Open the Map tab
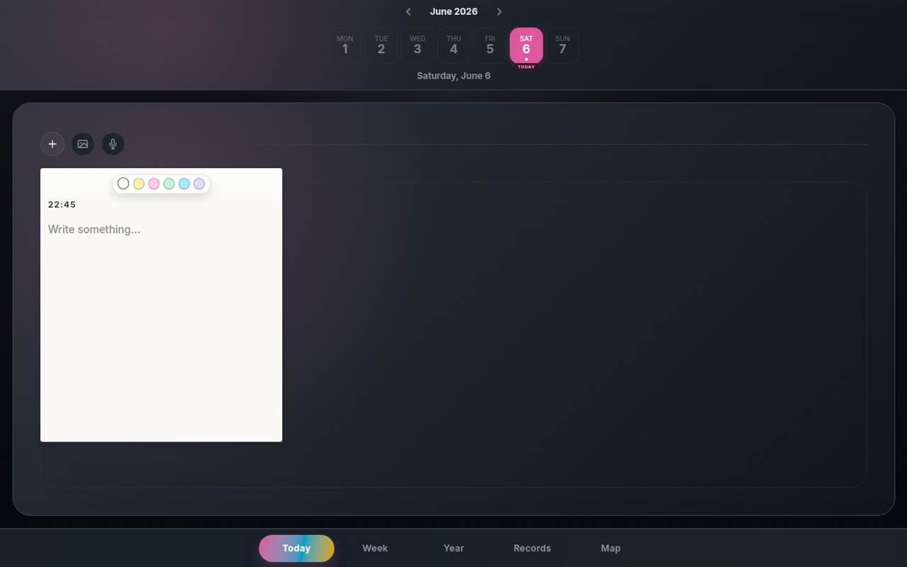This screenshot has height=567, width=907. coord(611,548)
